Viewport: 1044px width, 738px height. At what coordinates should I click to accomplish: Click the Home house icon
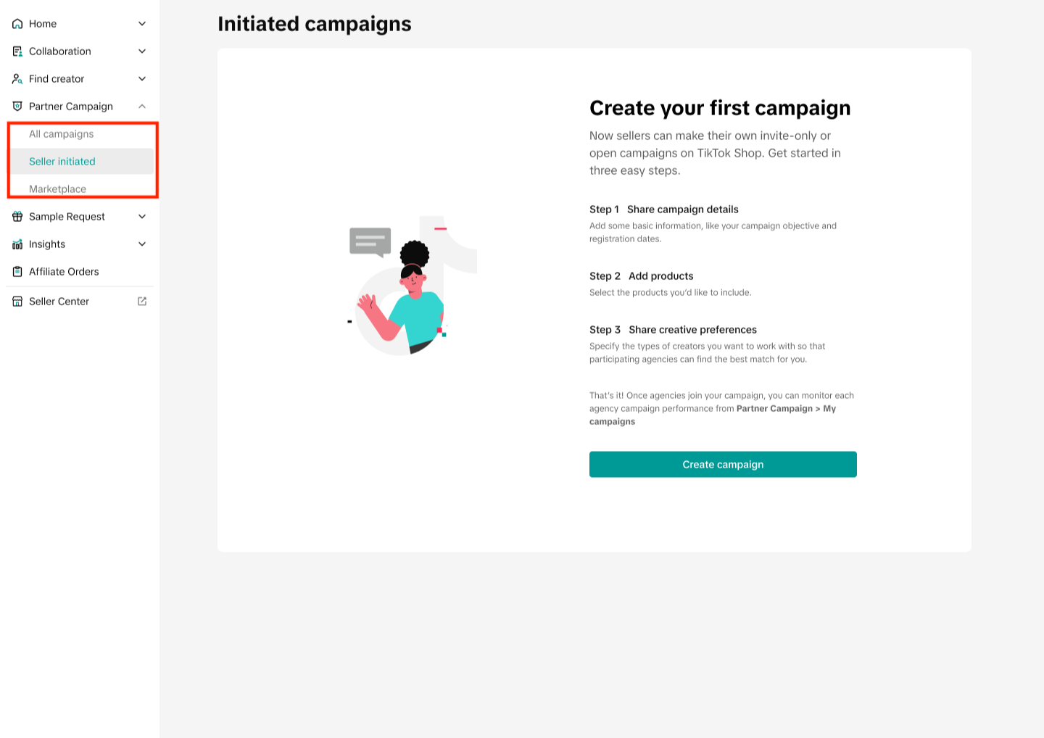tap(17, 24)
